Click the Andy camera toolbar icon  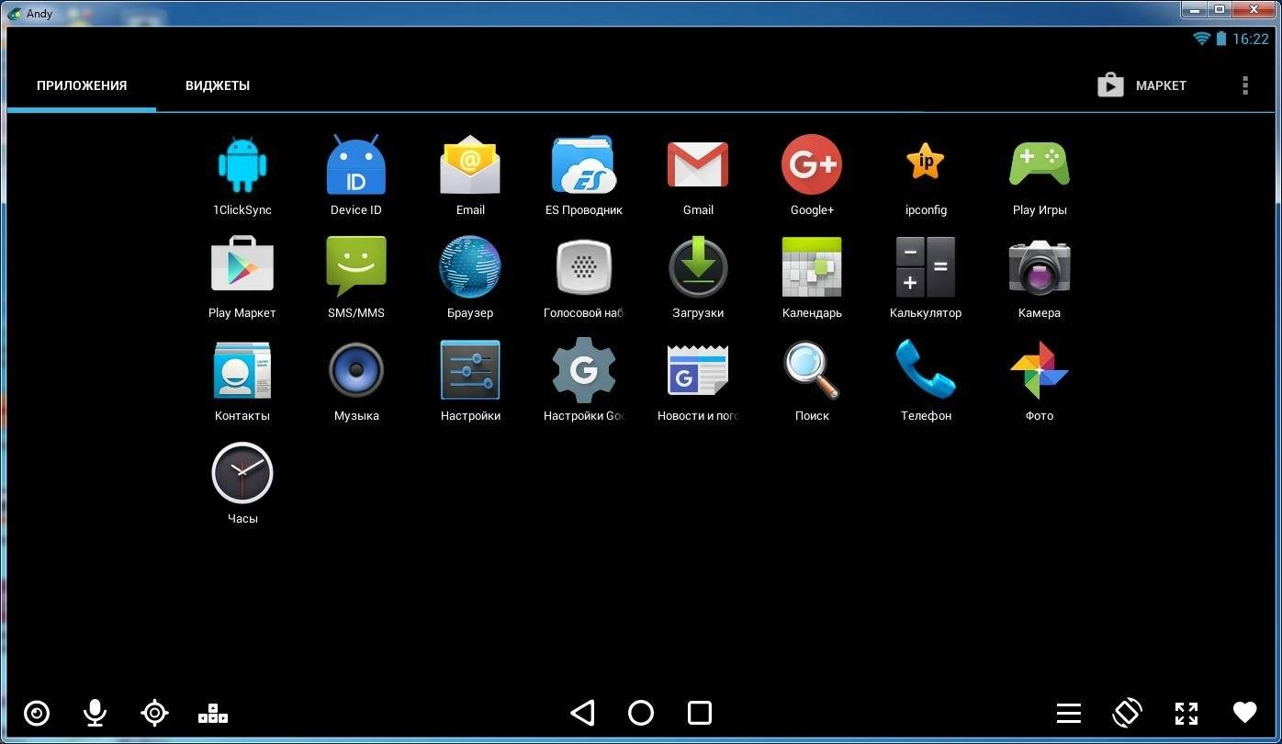coord(37,713)
